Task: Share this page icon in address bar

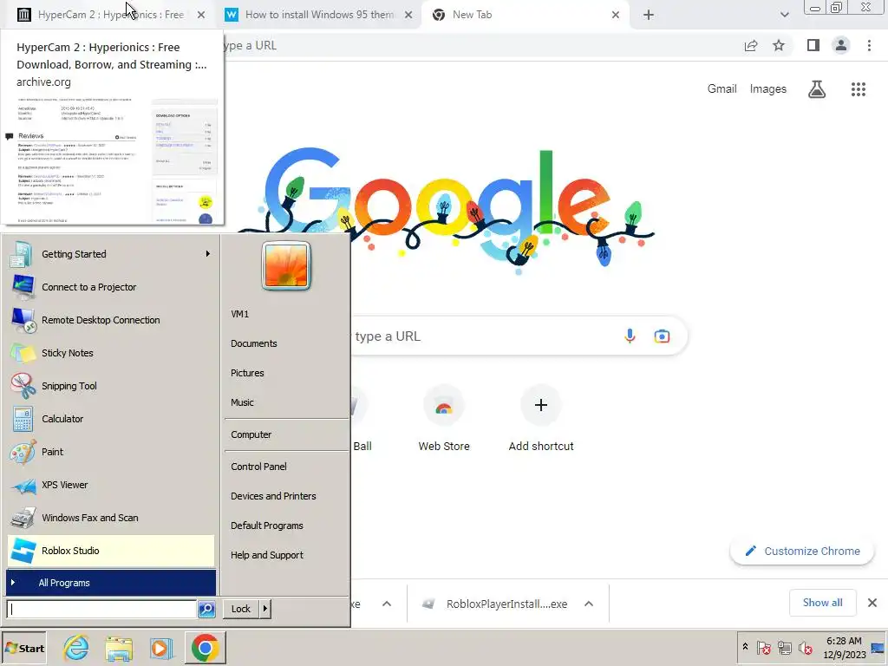Action: [x=751, y=46]
